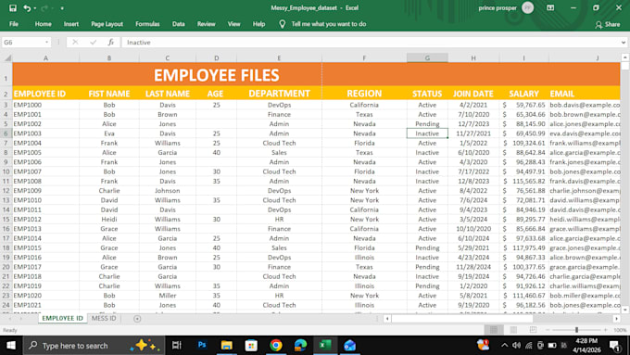Viewport: 630px width, 355px height.
Task: Click the join date 11/28/2024
Action: click(473, 267)
